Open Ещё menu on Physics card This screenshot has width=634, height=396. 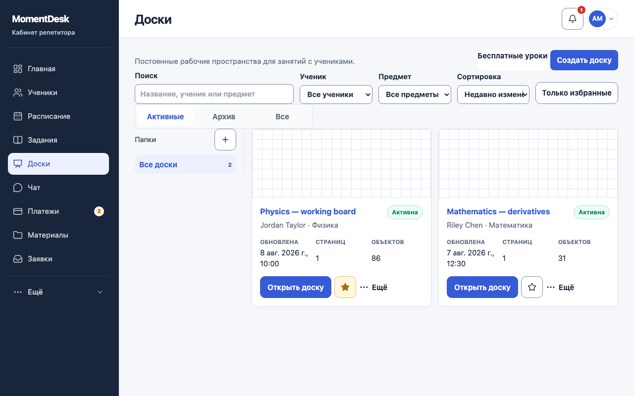click(374, 287)
